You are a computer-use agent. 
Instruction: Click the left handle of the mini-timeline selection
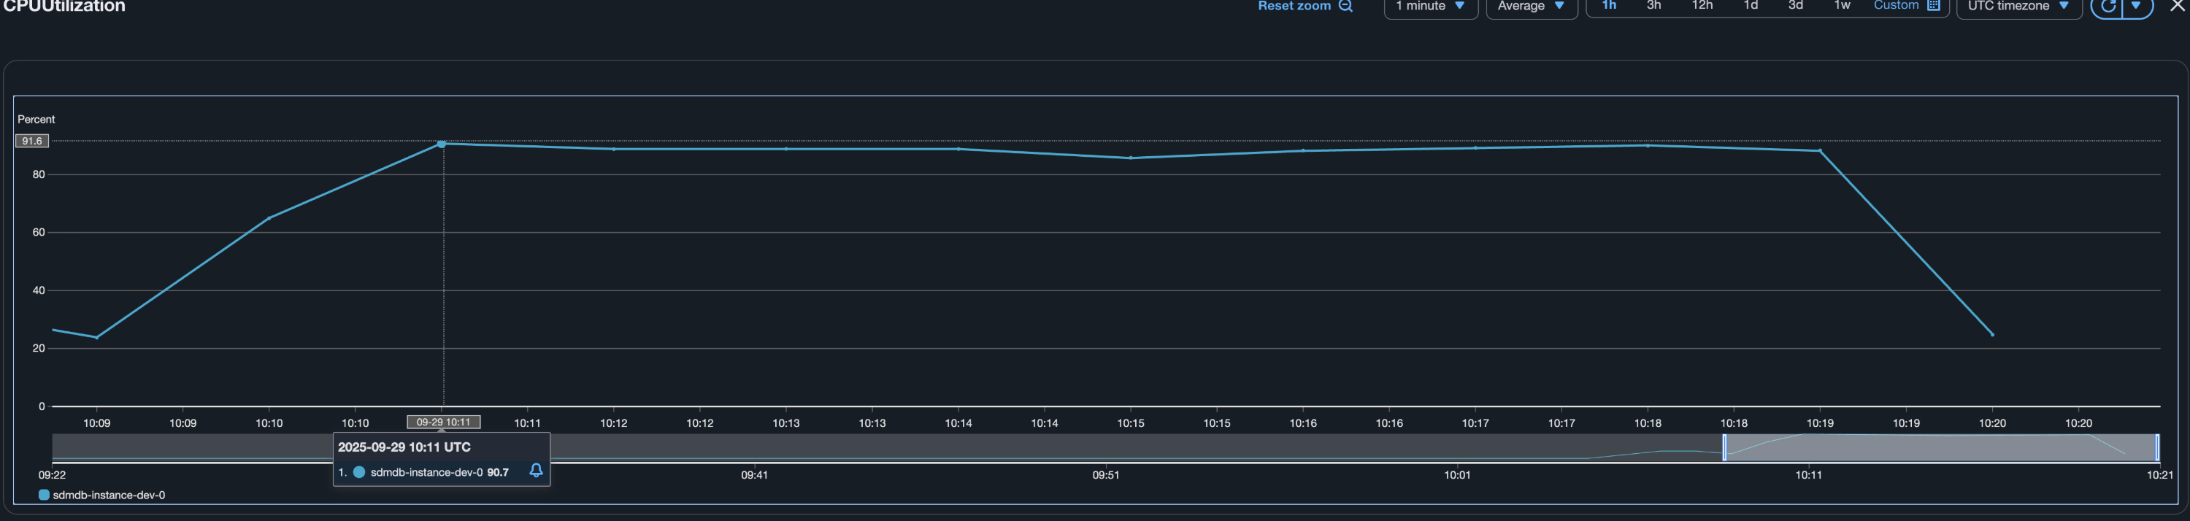click(1724, 448)
